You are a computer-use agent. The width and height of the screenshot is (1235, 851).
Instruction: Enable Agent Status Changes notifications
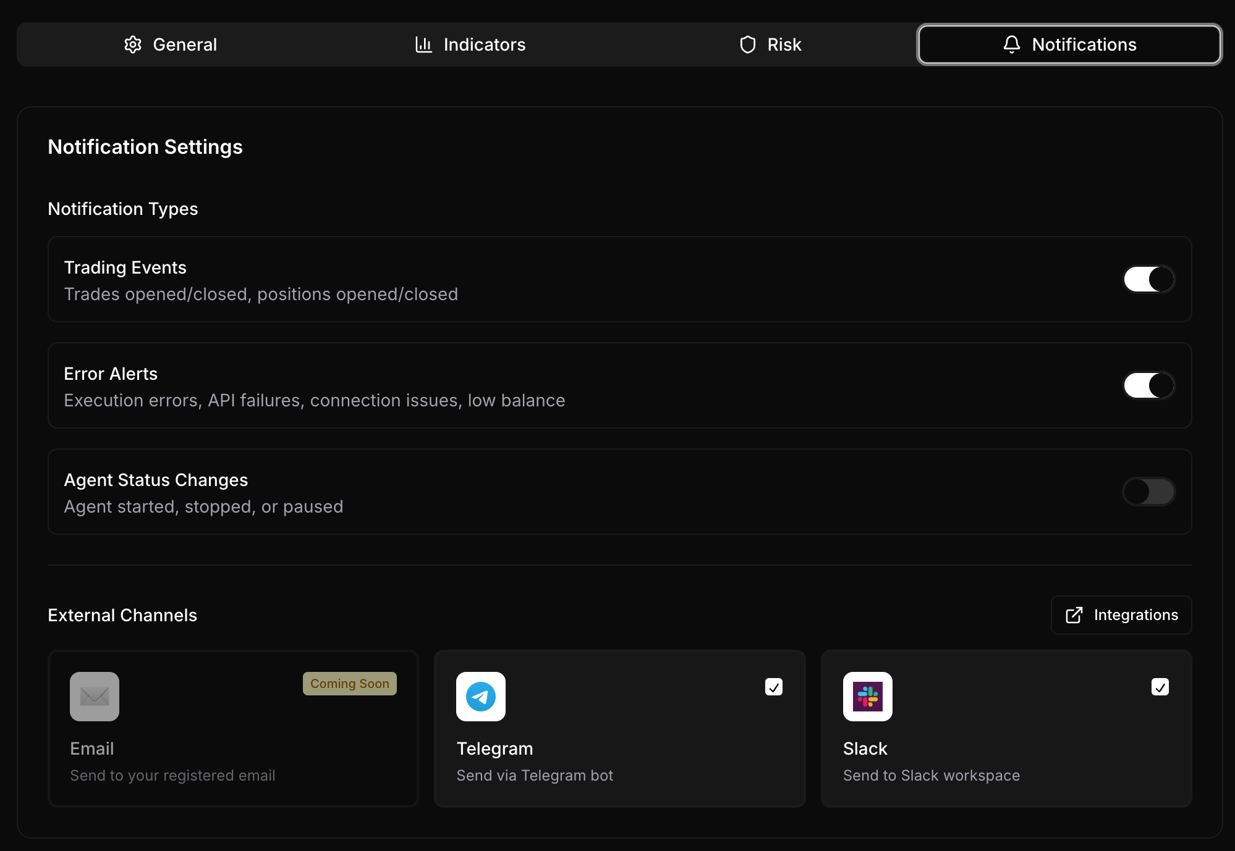coord(1148,492)
